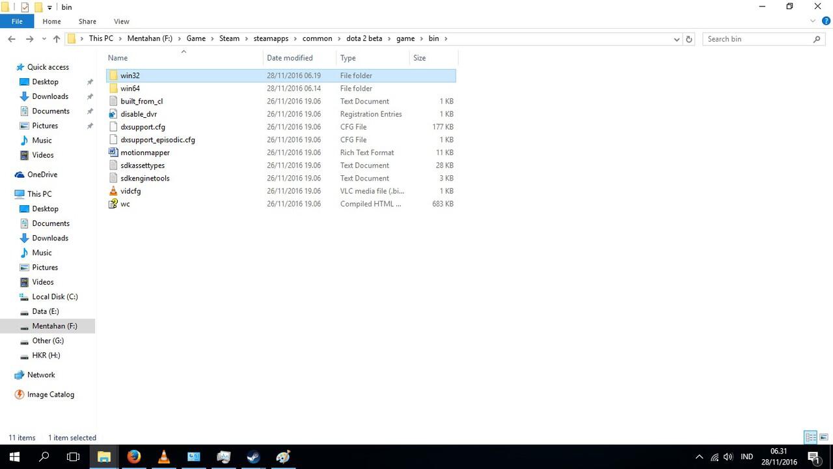Select the dxsupport_episodic.cfg file name
Image resolution: width=833 pixels, height=469 pixels.
(x=157, y=140)
